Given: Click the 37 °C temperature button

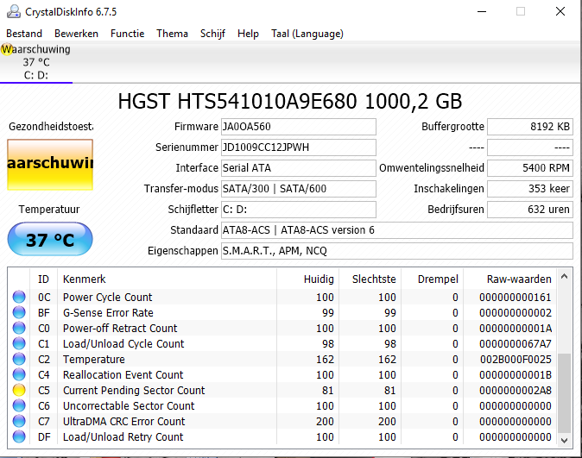Looking at the screenshot, I should click(49, 239).
